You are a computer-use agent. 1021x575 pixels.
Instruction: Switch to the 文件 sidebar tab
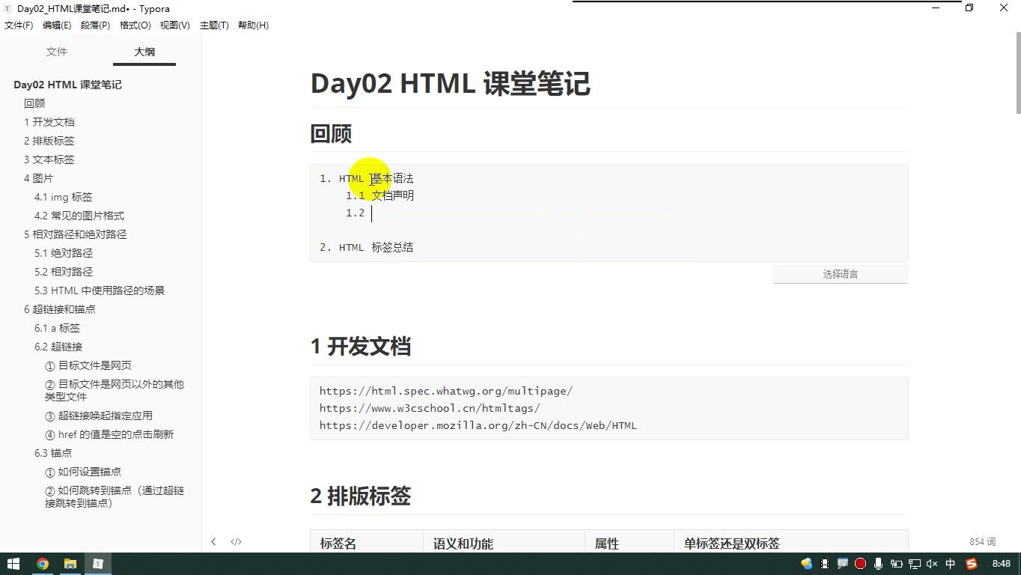tap(57, 52)
